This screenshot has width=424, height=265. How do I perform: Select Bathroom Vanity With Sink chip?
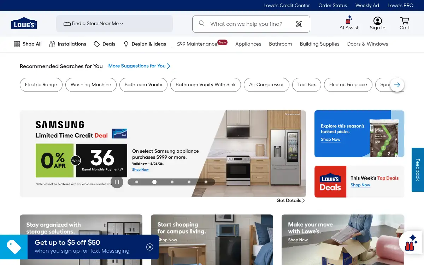click(x=206, y=85)
